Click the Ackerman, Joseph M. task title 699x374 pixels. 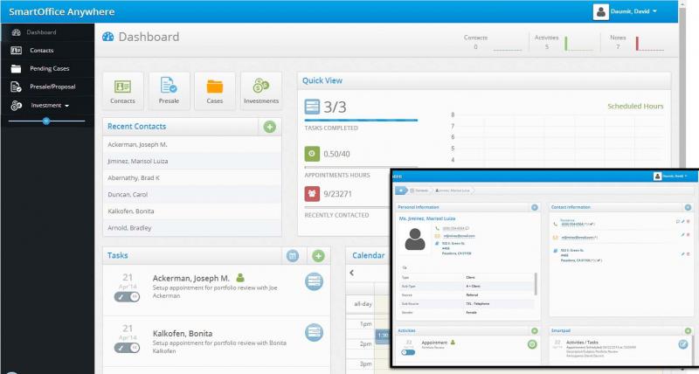click(190, 278)
